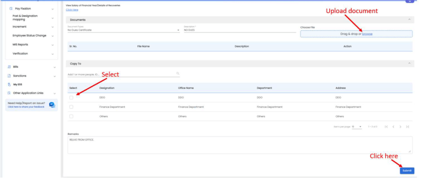Go to last page of Copy To table
The image size is (422, 184).
click(408, 126)
